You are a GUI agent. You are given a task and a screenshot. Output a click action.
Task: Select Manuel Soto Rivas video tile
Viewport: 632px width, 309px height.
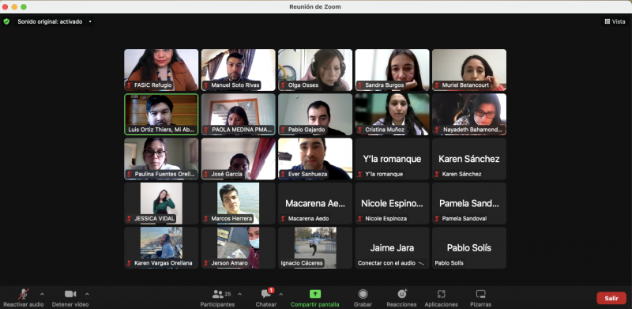tap(239, 70)
